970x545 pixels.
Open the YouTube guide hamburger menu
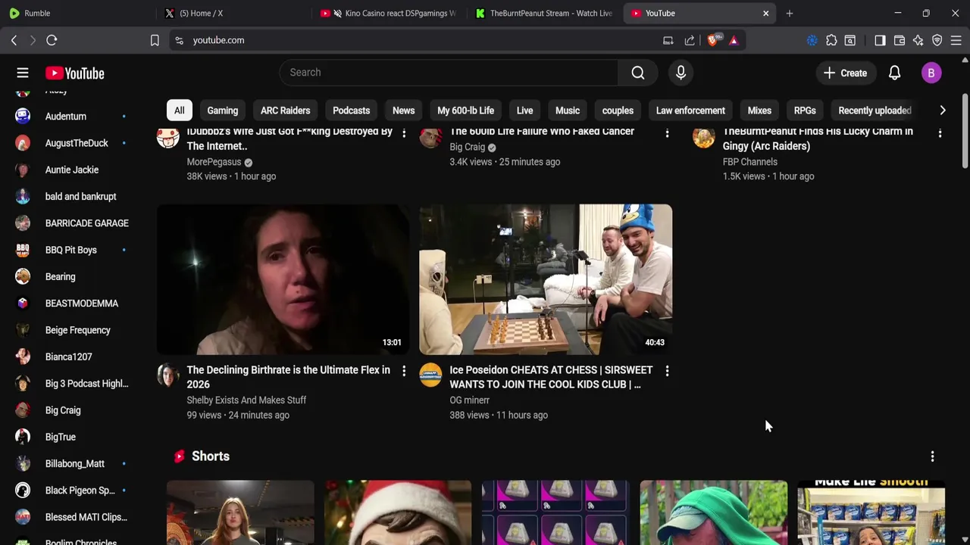click(x=23, y=73)
